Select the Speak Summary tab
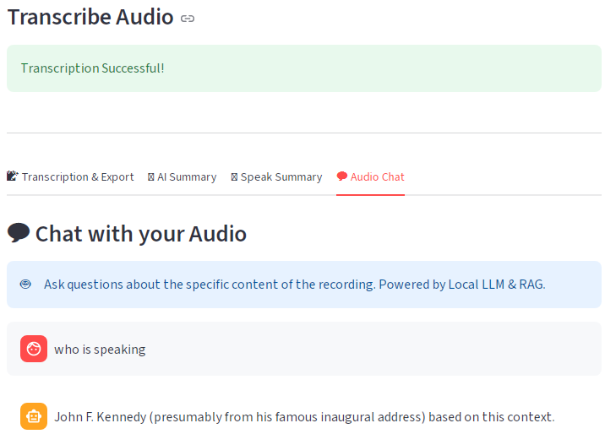 (281, 177)
